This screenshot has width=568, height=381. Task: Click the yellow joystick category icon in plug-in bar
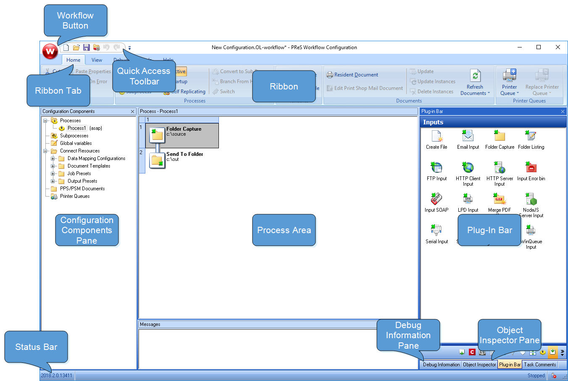click(543, 352)
